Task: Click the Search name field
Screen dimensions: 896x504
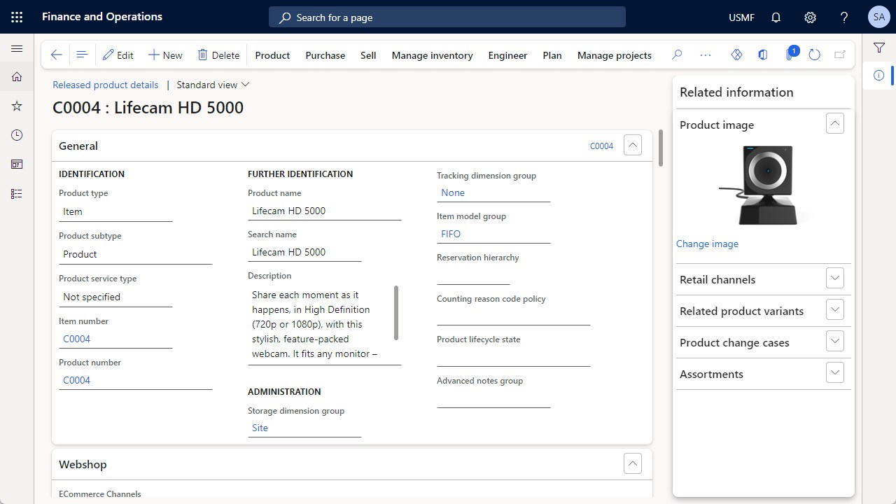Action: [x=304, y=252]
